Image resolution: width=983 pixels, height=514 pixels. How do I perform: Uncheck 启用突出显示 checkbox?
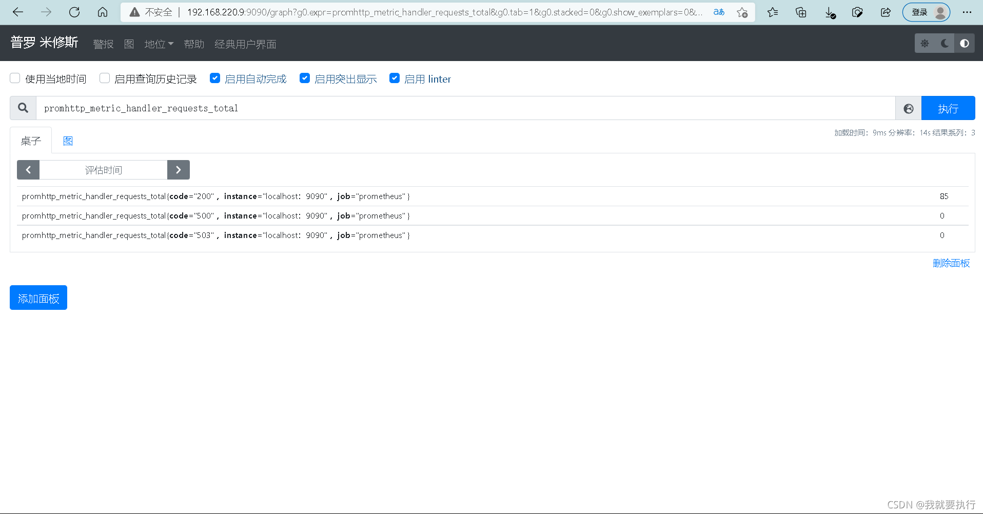click(305, 78)
